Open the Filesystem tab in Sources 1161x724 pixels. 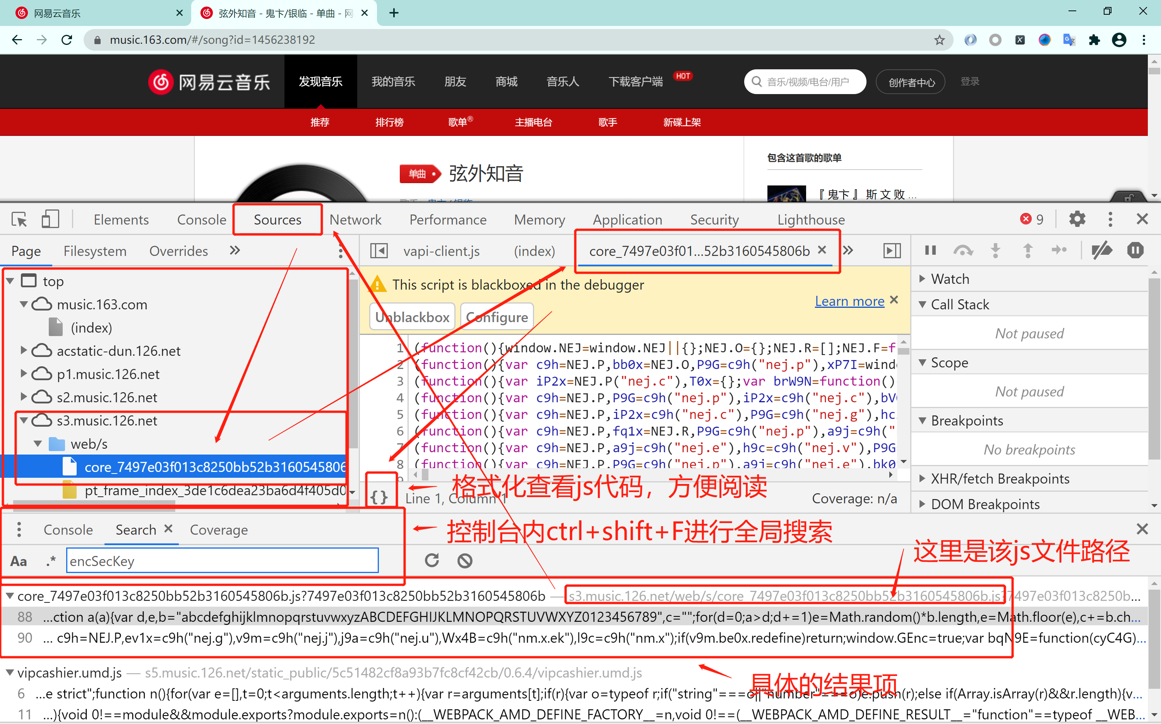(x=95, y=251)
